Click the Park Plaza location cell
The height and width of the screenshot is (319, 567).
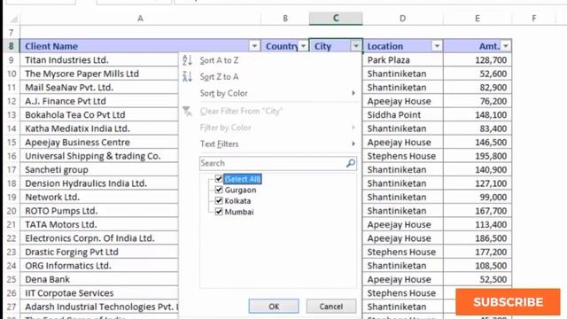coord(403,59)
